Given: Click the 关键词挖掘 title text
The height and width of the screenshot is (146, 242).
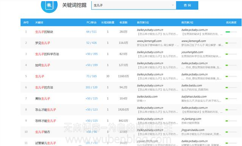Looking at the screenshot, I should (74, 5).
